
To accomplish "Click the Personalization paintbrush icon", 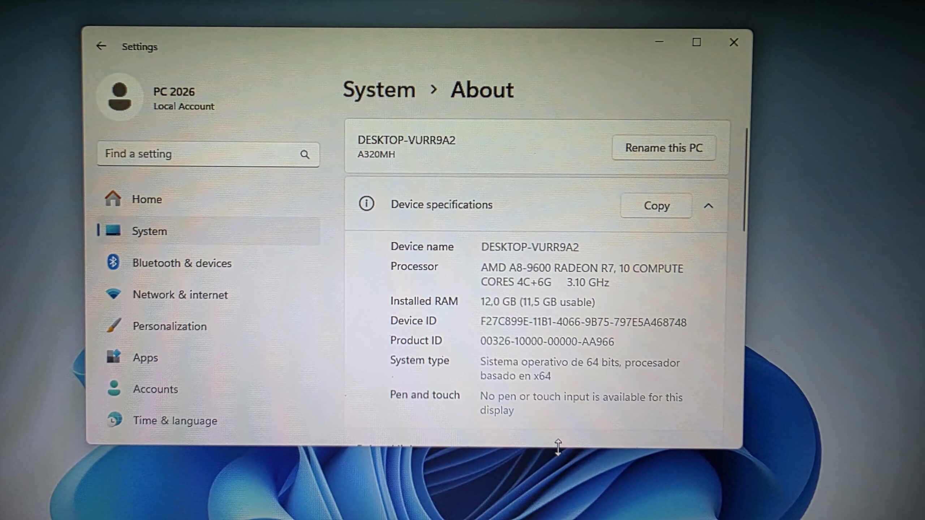I will 114,325.
